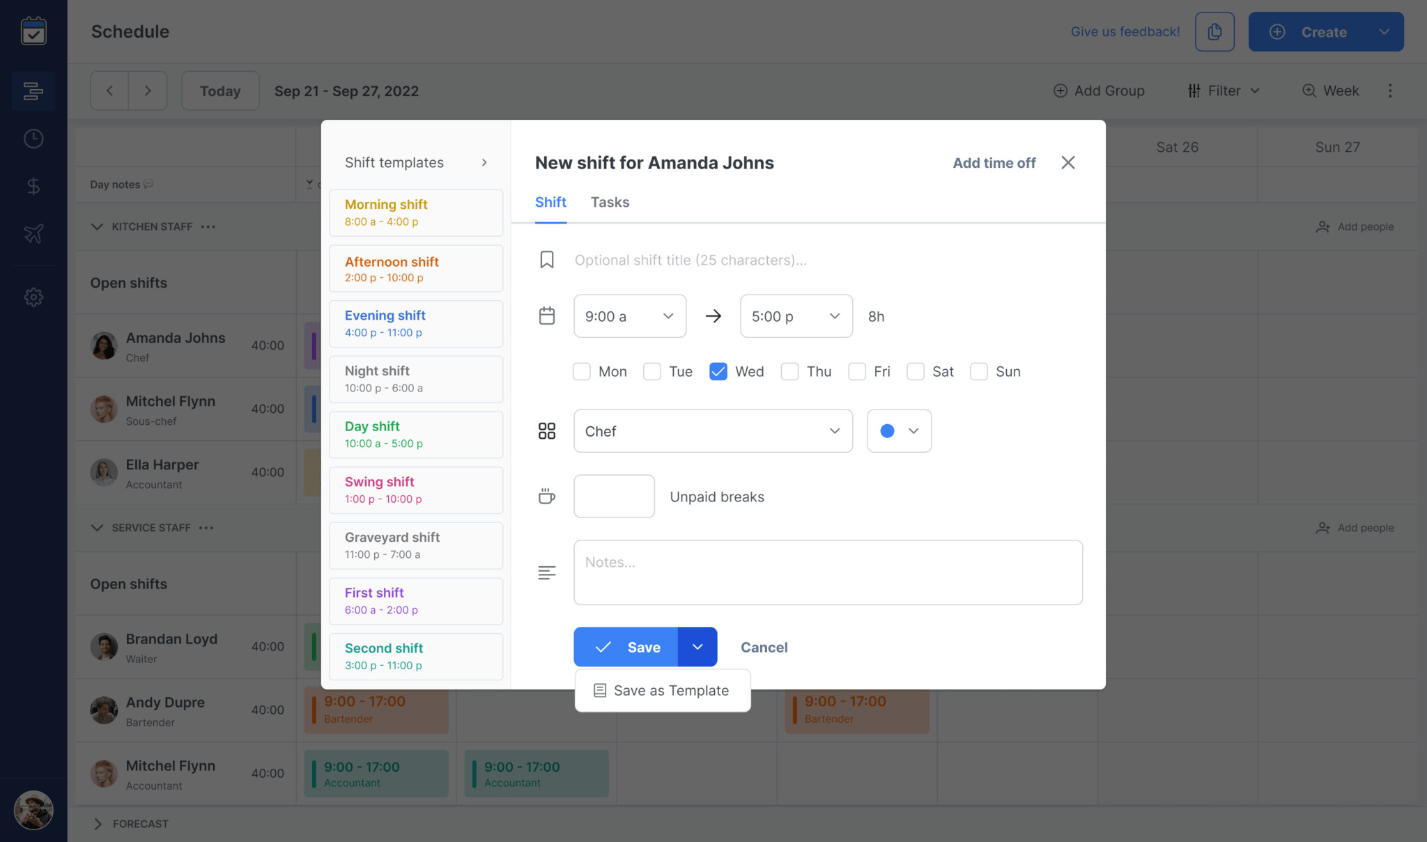1427x842 pixels.
Task: Click the coffee cup unpaid breaks icon
Action: pos(546,496)
